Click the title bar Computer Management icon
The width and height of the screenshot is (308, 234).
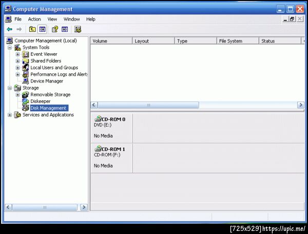click(x=8, y=9)
